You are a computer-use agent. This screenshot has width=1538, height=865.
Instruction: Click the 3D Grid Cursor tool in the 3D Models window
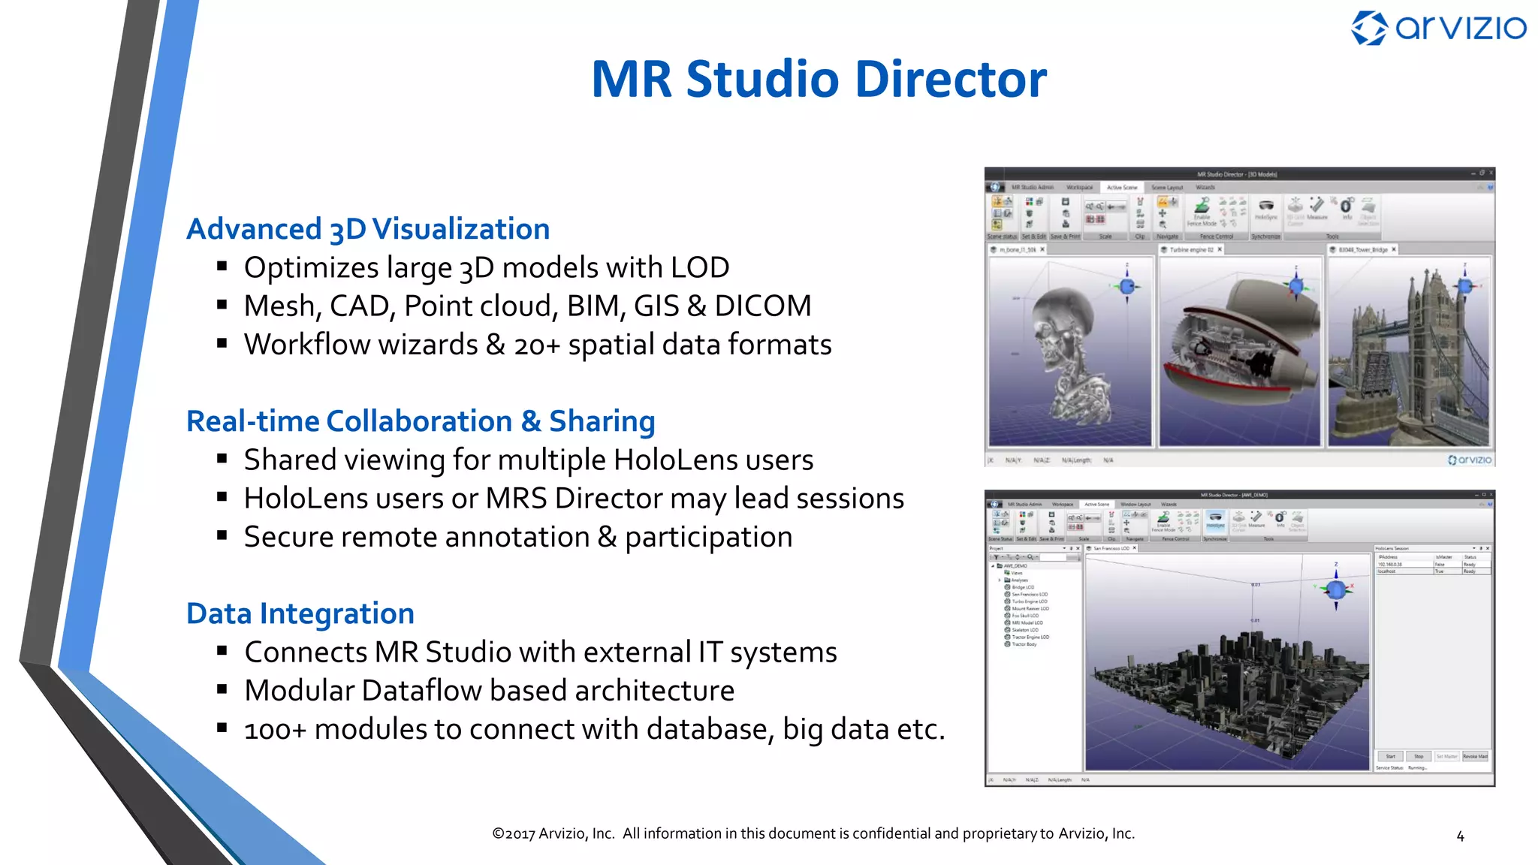point(1295,211)
